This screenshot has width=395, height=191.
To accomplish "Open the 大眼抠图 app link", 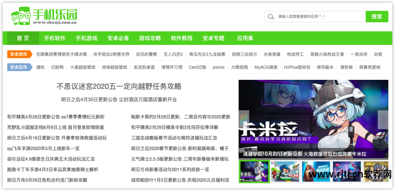I will [240, 67].
